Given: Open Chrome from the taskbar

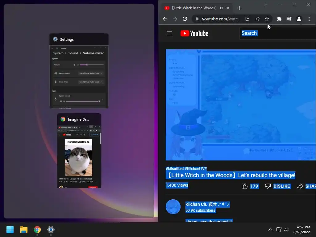Looking at the screenshot, I should 37,230.
